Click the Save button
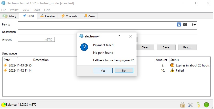This screenshot has height=109, width=214. point(166,47)
